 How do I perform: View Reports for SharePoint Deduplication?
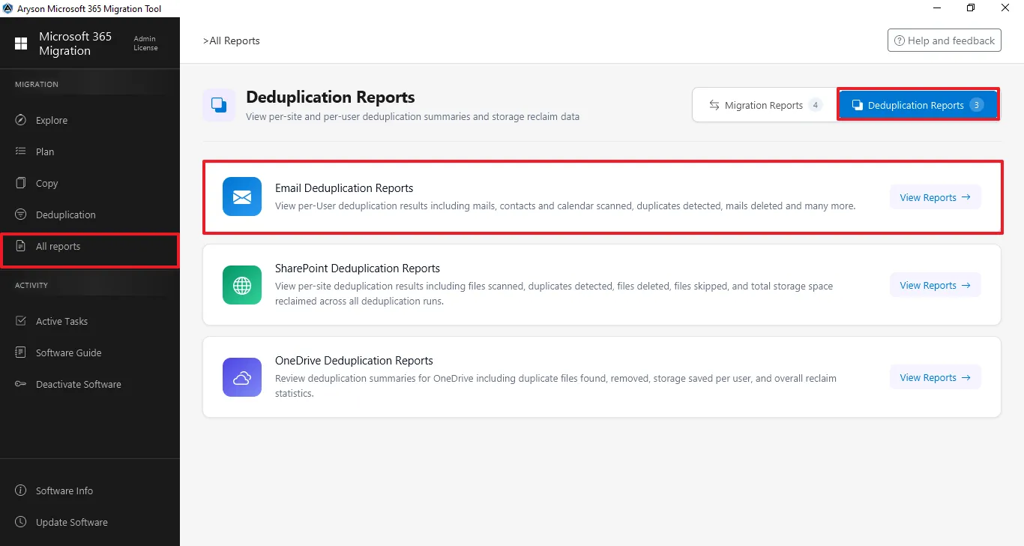[935, 285]
